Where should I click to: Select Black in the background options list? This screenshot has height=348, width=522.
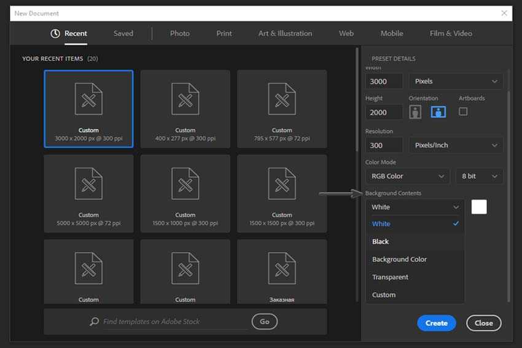click(x=381, y=242)
